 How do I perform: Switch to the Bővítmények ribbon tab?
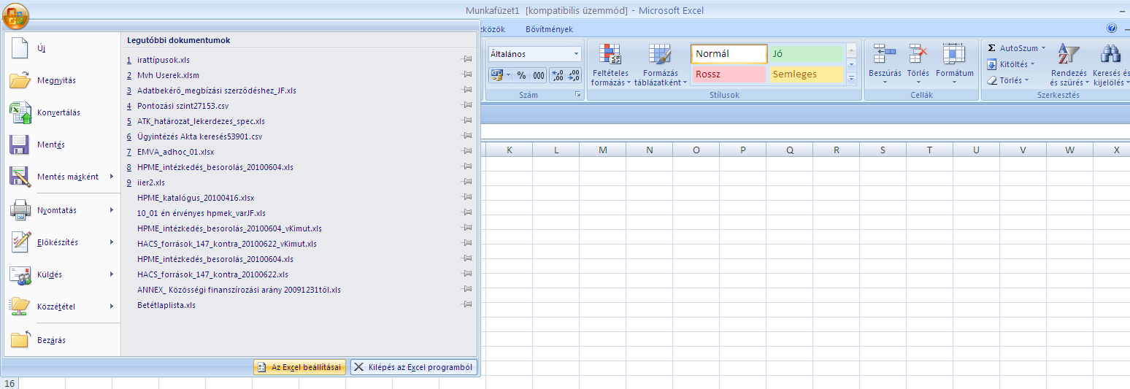(549, 29)
